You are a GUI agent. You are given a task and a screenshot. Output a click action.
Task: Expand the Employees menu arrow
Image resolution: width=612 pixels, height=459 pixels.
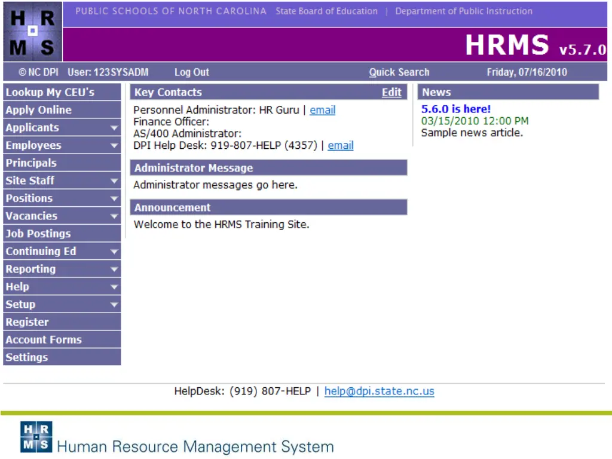click(114, 146)
